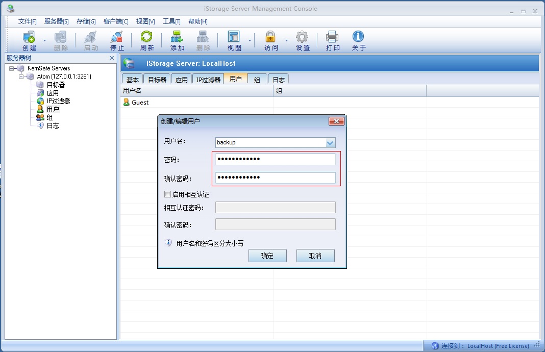Open the 存储[G] menu
This screenshot has height=352, width=545.
(x=86, y=21)
